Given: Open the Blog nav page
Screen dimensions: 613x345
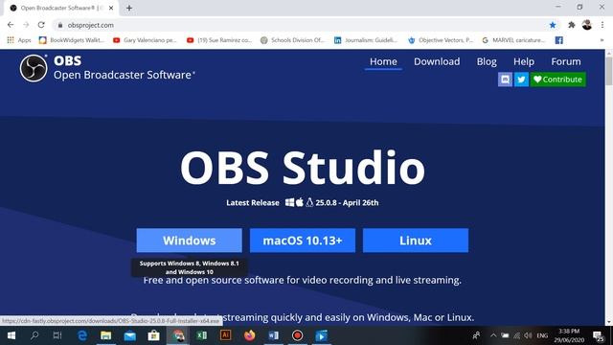Looking at the screenshot, I should click(x=487, y=61).
